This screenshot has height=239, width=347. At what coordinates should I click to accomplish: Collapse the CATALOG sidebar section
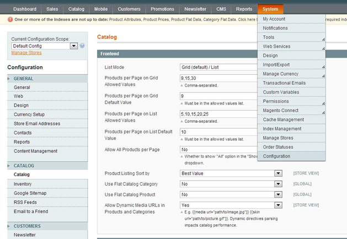coord(46,166)
